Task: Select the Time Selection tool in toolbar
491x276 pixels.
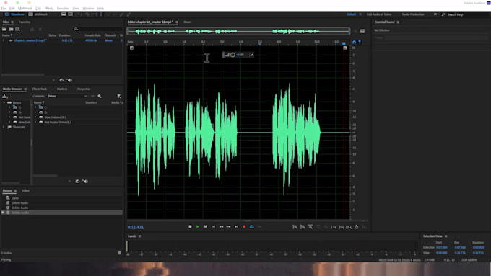Action: pyautogui.click(x=101, y=14)
